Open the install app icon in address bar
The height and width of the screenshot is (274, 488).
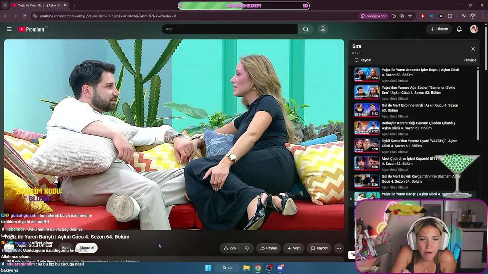click(x=393, y=16)
